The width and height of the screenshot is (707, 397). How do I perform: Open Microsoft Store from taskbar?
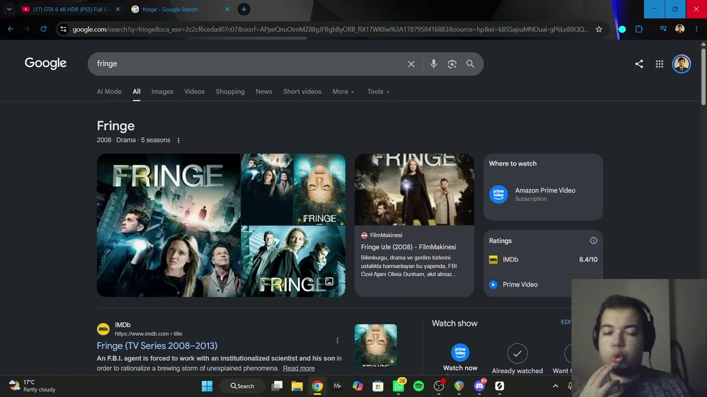pos(378,386)
